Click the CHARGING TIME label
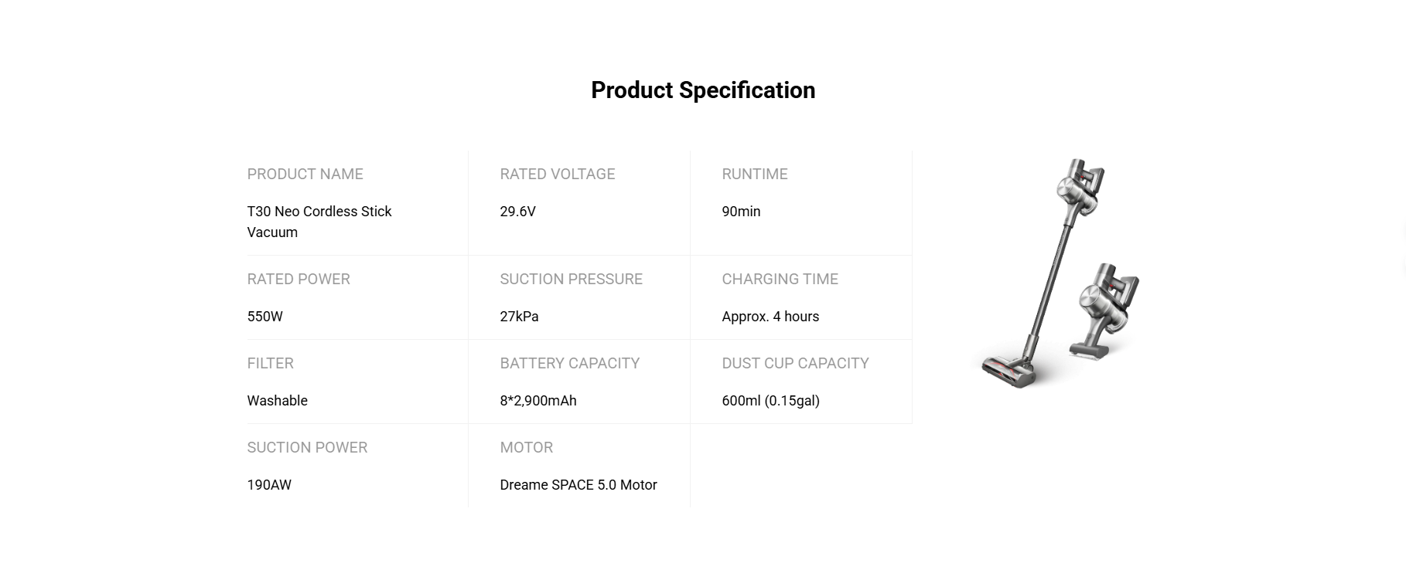The image size is (1406, 580). [x=780, y=280]
